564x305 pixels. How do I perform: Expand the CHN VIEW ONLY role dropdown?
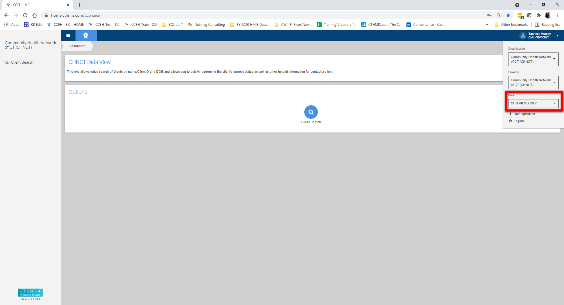coord(533,103)
